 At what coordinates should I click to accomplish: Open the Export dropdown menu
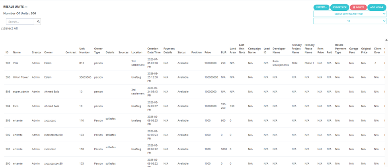[322, 8]
